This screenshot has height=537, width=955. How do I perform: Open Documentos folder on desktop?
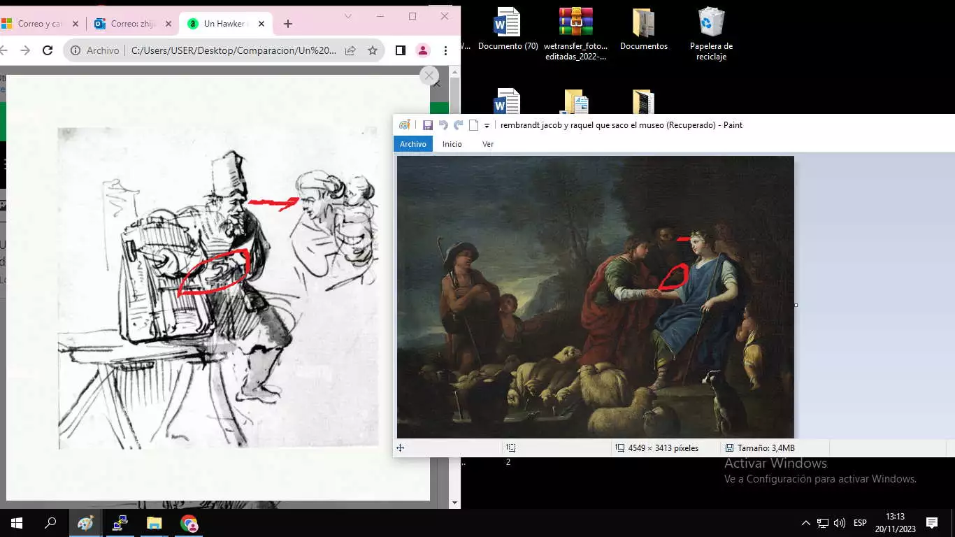(643, 30)
